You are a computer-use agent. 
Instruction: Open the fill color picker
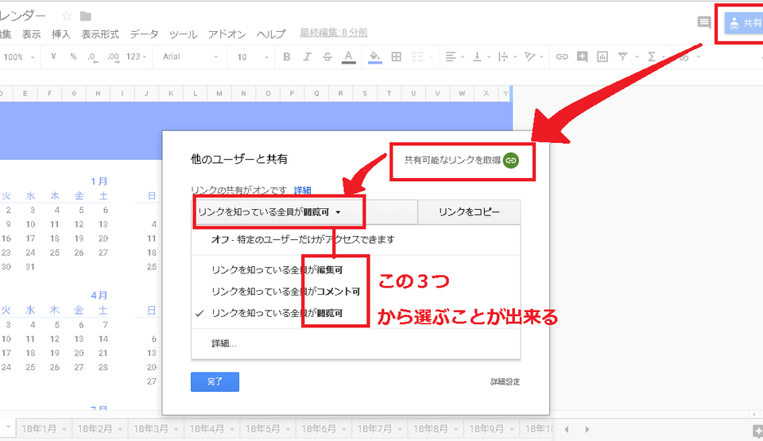click(x=374, y=57)
